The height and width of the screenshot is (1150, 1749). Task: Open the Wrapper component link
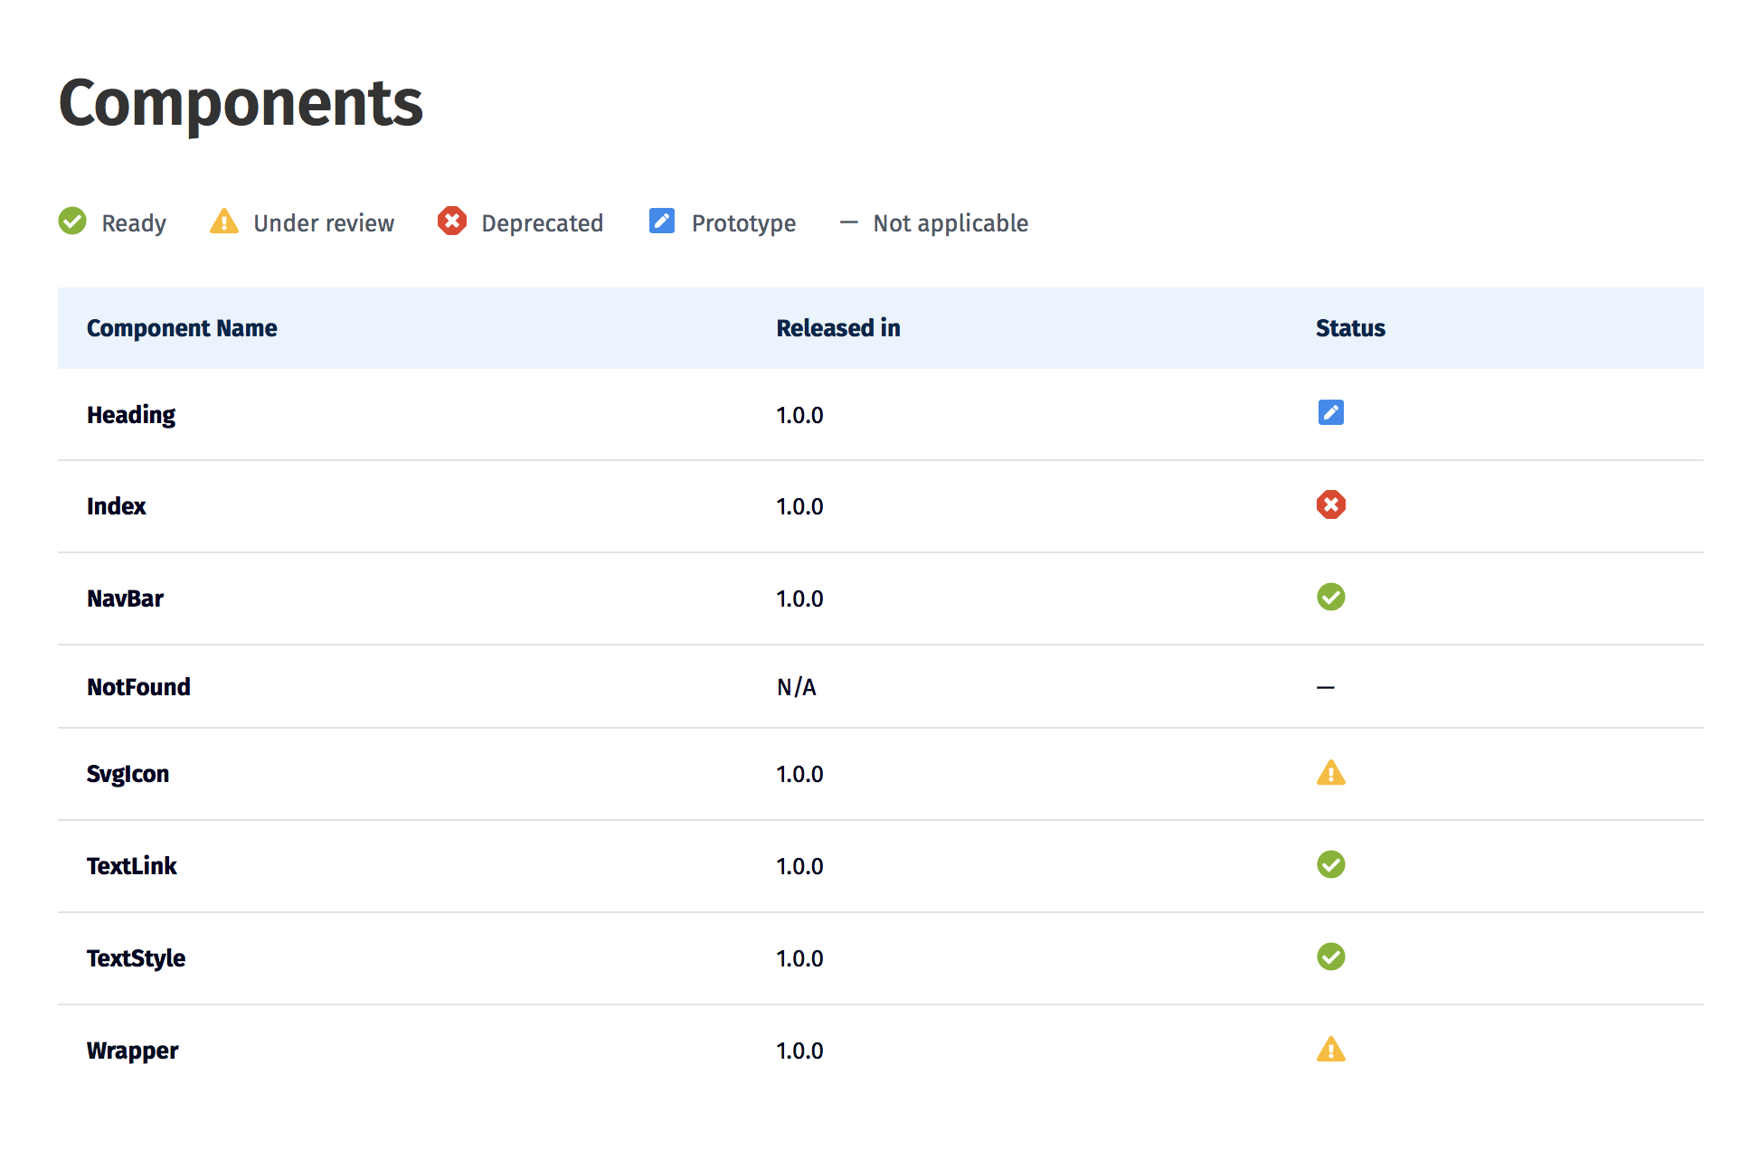click(x=132, y=1051)
